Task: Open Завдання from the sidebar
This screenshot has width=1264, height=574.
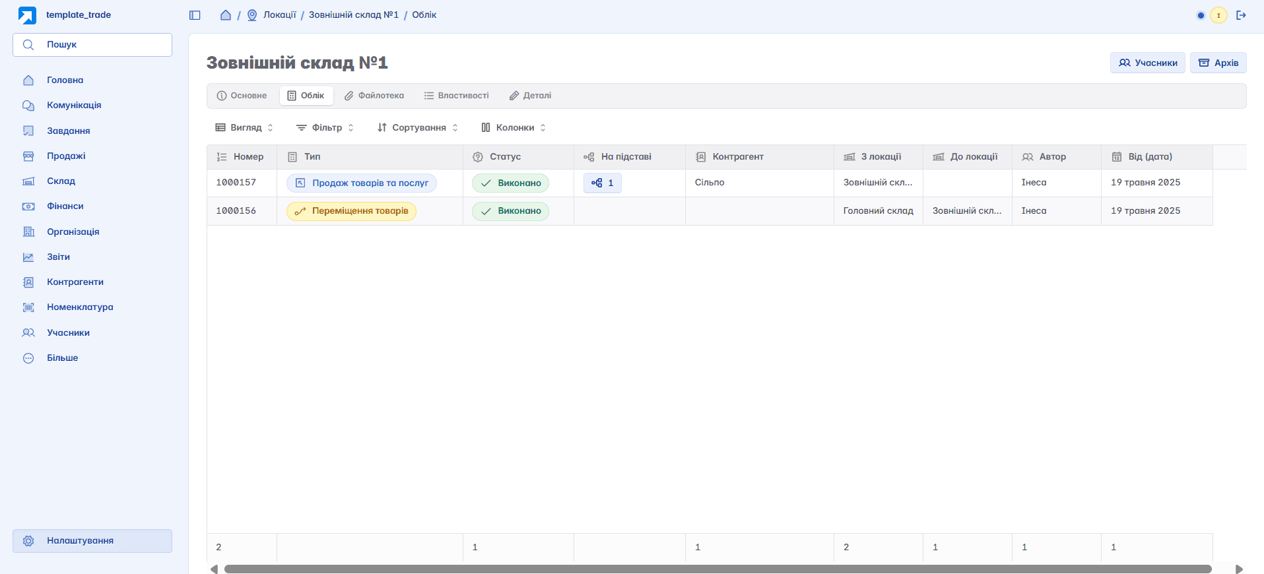Action: tap(92, 131)
